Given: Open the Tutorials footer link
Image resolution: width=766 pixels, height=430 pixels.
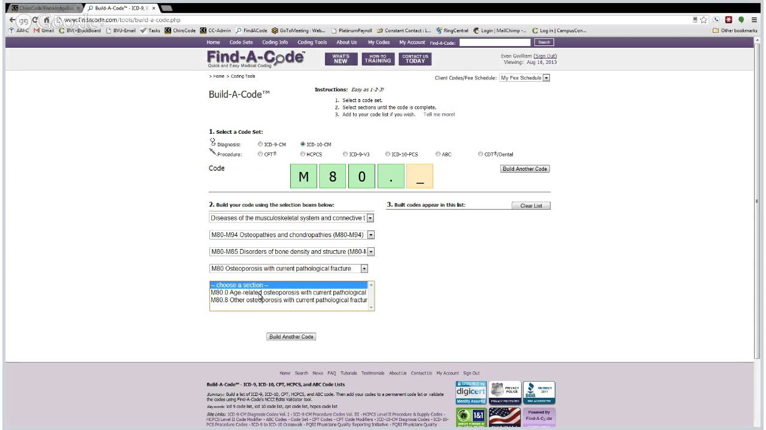Looking at the screenshot, I should pyautogui.click(x=348, y=373).
